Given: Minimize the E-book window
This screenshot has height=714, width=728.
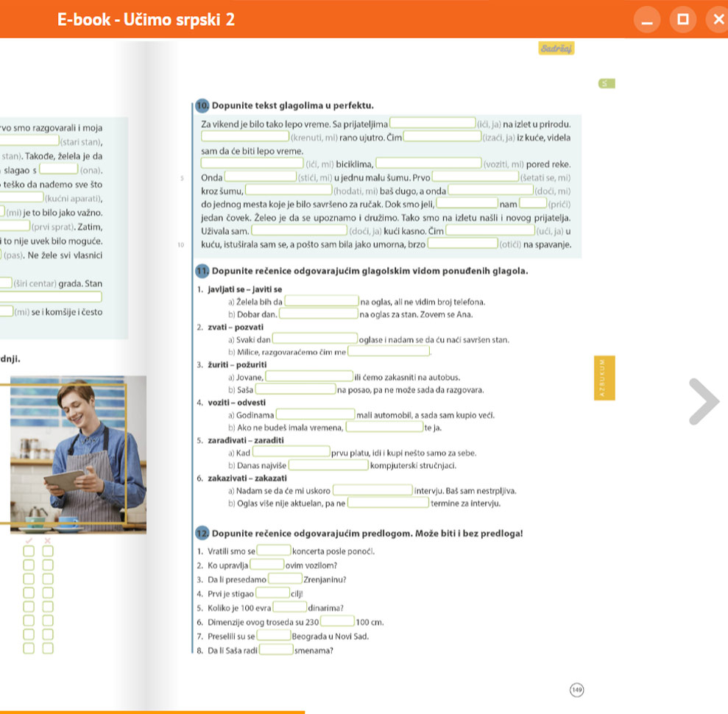Looking at the screenshot, I should [646, 19].
